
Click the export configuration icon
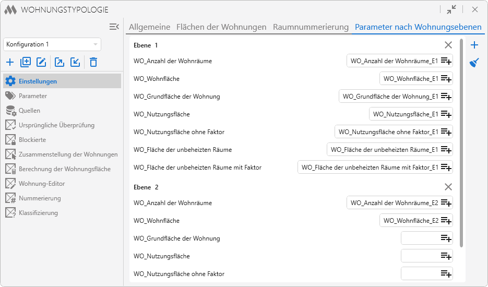59,63
